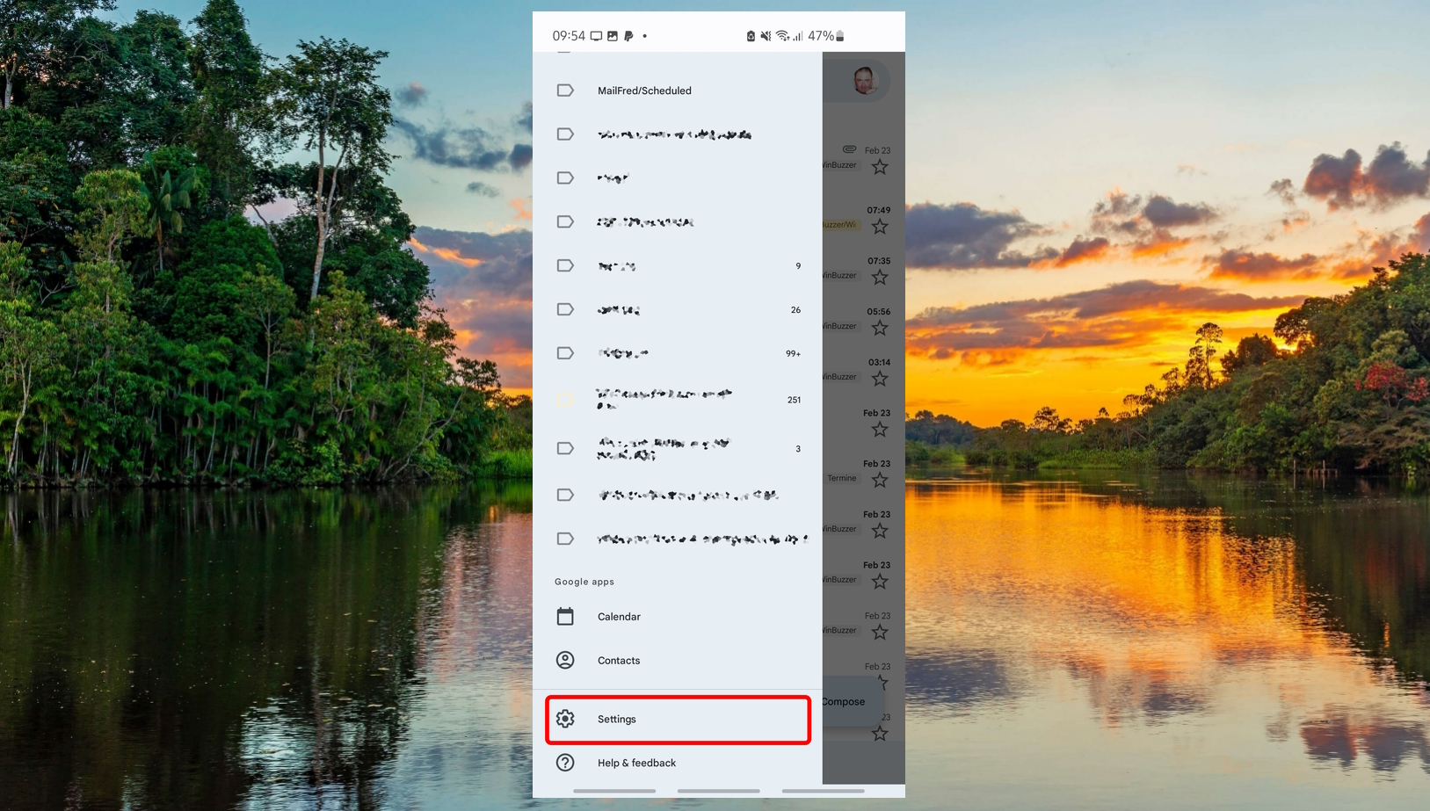This screenshot has width=1430, height=811.
Task: Star the 07:49 email
Action: 880,227
